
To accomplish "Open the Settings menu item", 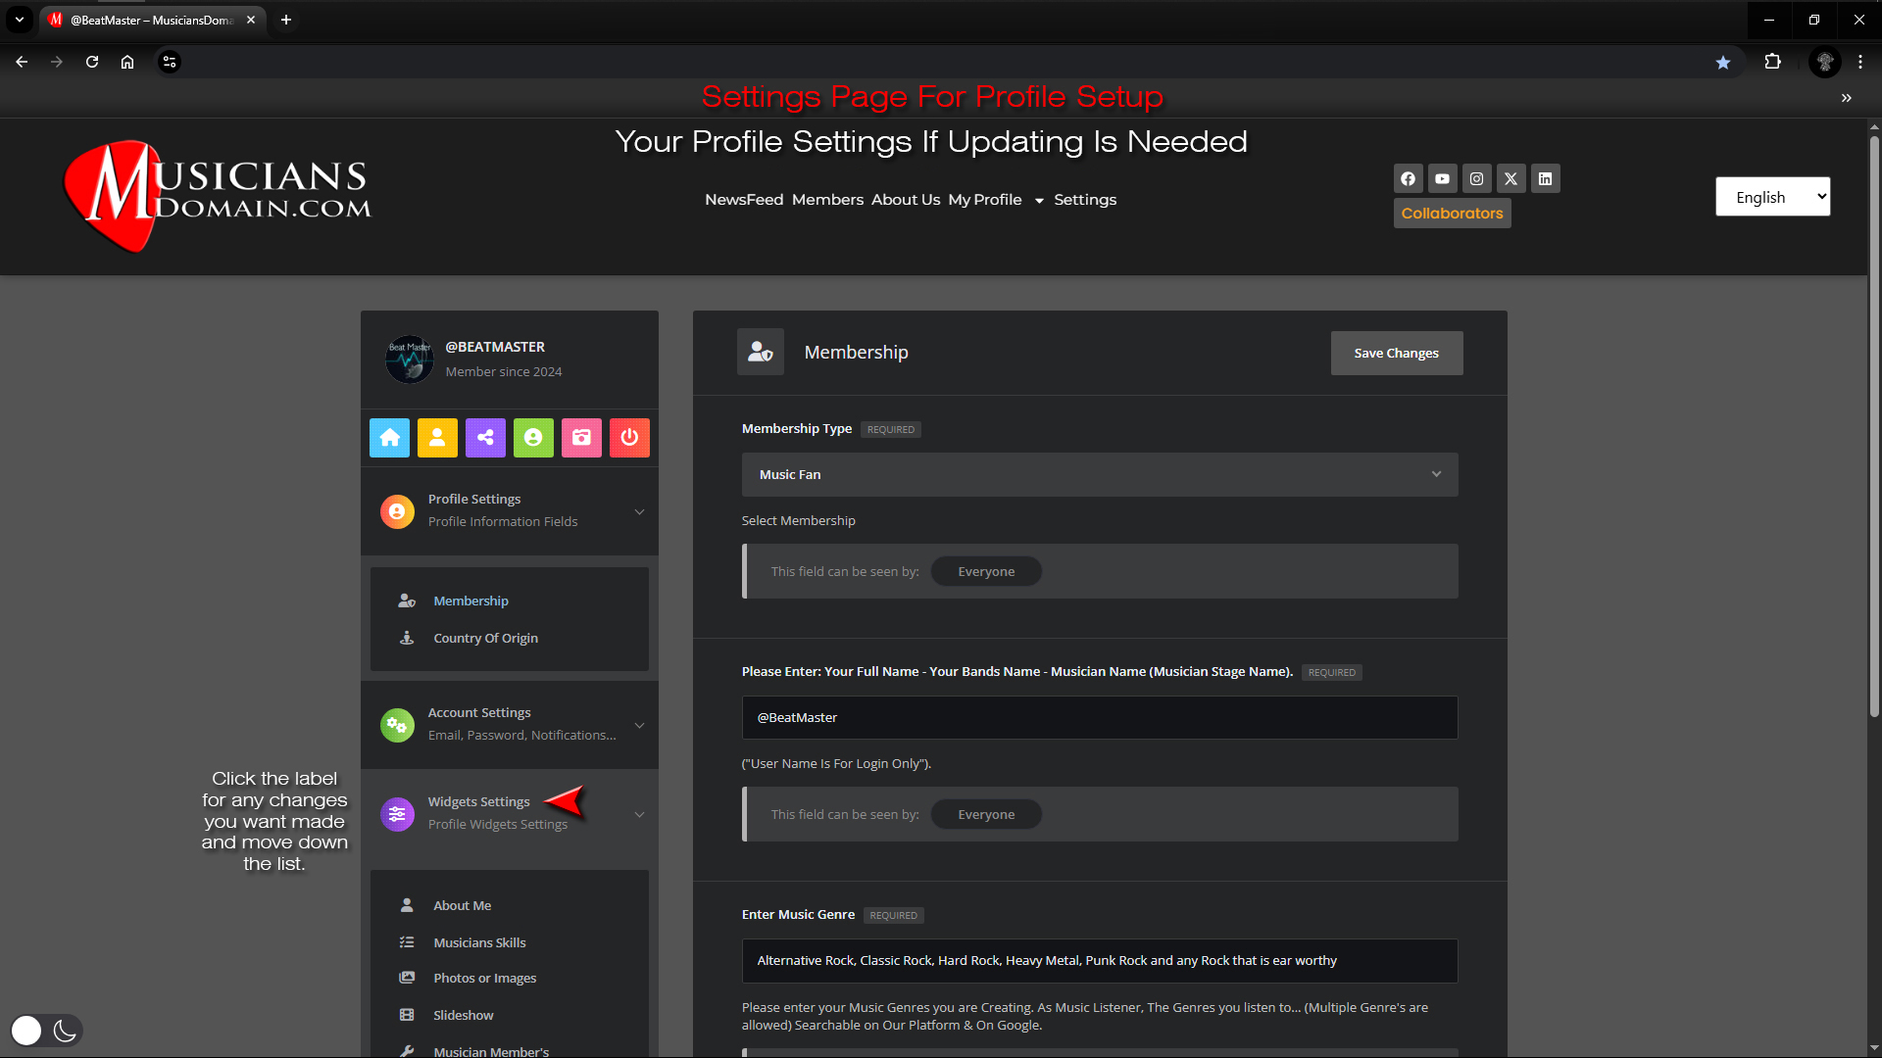I will 1085,200.
